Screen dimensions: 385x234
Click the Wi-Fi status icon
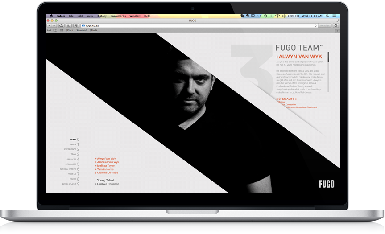(277, 16)
